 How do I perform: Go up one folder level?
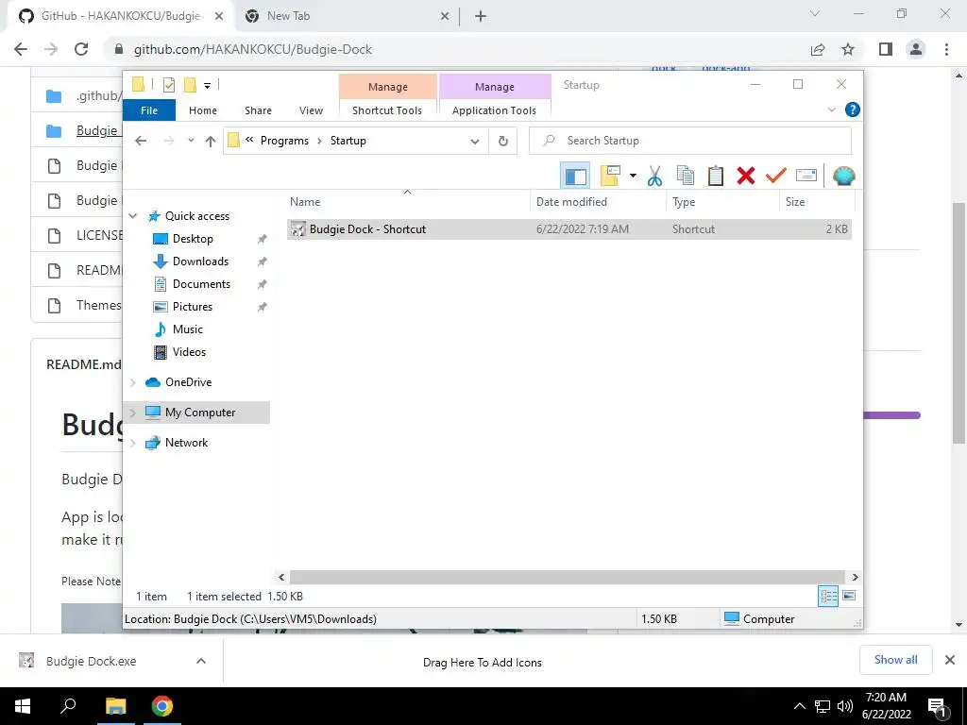tap(211, 142)
